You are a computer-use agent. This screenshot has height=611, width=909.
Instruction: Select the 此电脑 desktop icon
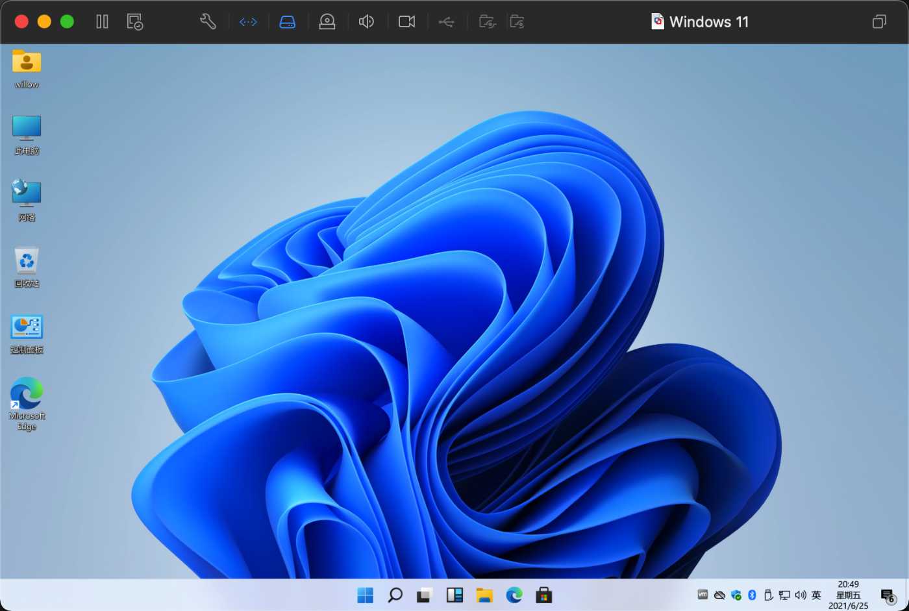[x=27, y=135]
